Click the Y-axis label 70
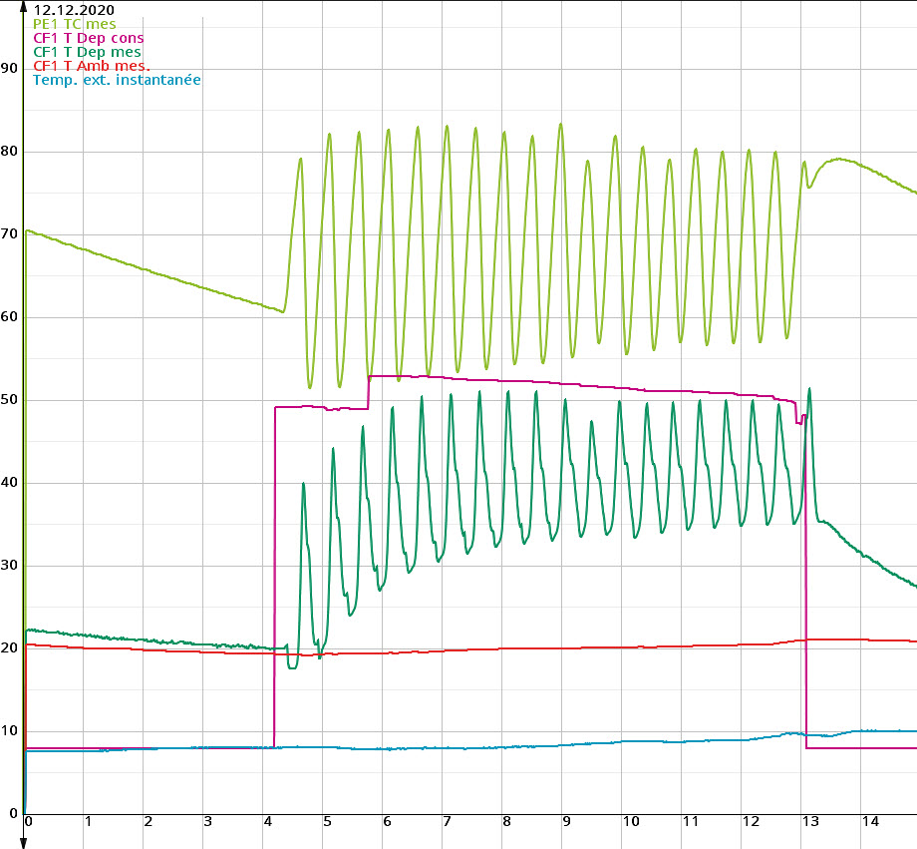The height and width of the screenshot is (849, 917). pos(9,234)
